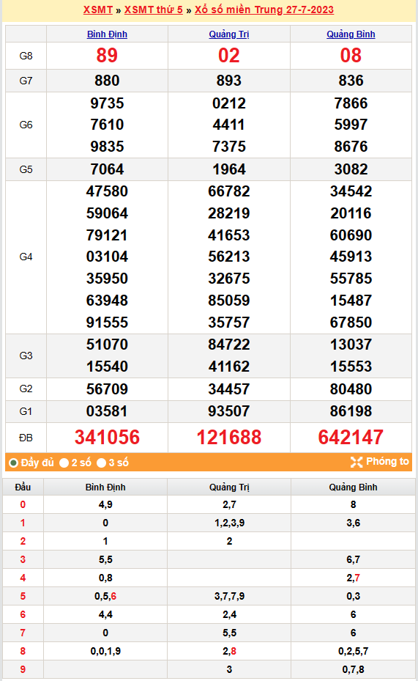Click G4 number 28219

coord(229,213)
